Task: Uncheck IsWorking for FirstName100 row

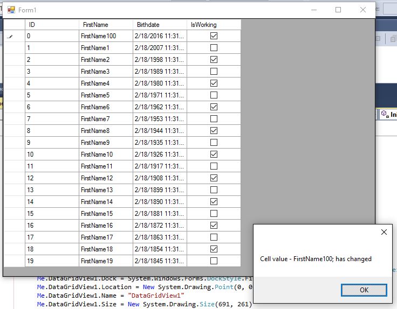Action: [214, 36]
